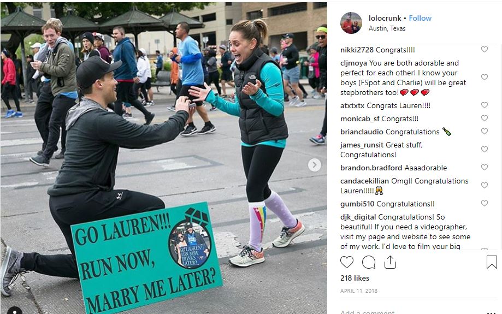Like brianclaudio's Congratulations comment
The width and height of the screenshot is (502, 314).
click(485, 131)
